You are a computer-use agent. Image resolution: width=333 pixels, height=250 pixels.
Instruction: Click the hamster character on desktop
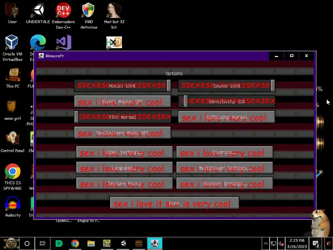[x=320, y=223]
